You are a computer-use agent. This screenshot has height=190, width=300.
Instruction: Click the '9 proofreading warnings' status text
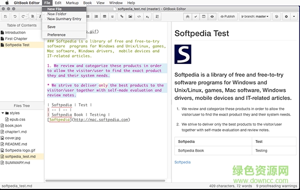click(276, 186)
